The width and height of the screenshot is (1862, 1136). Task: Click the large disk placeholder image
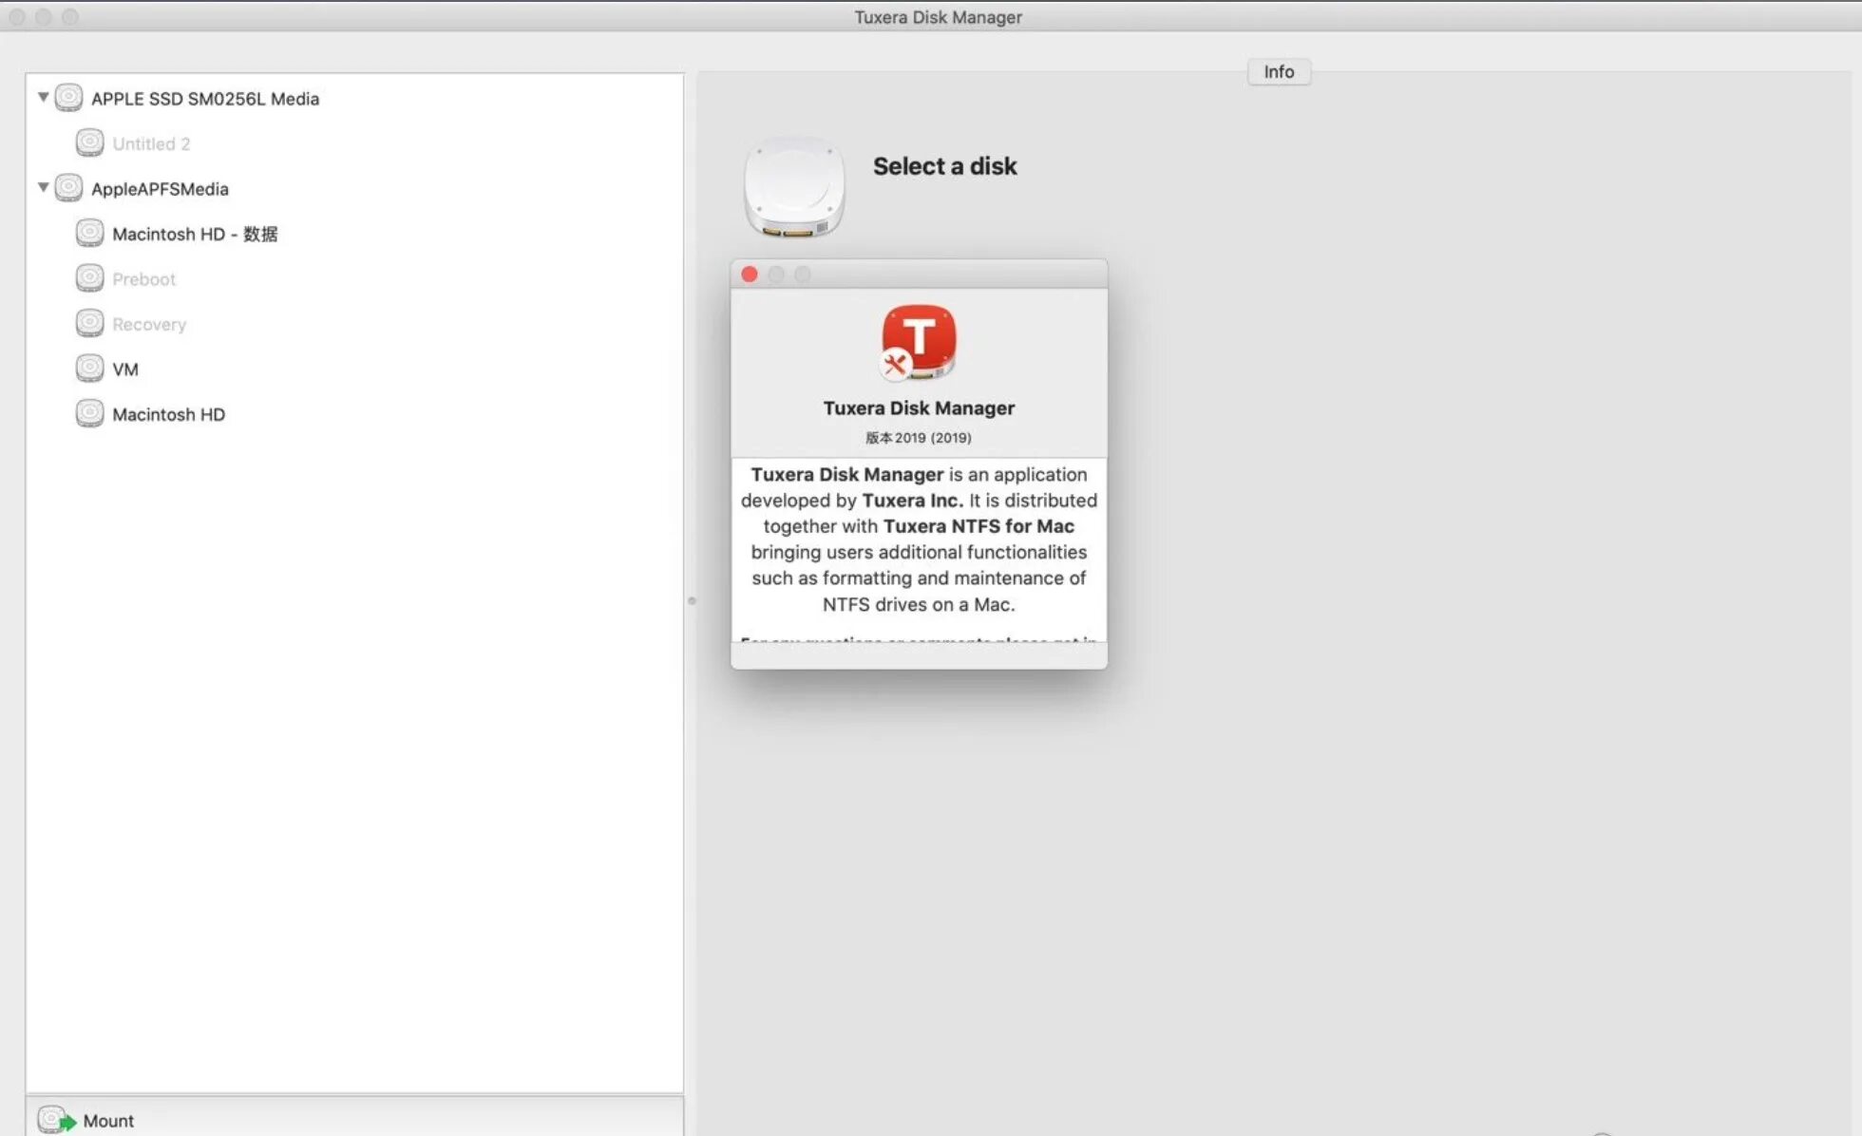(794, 187)
